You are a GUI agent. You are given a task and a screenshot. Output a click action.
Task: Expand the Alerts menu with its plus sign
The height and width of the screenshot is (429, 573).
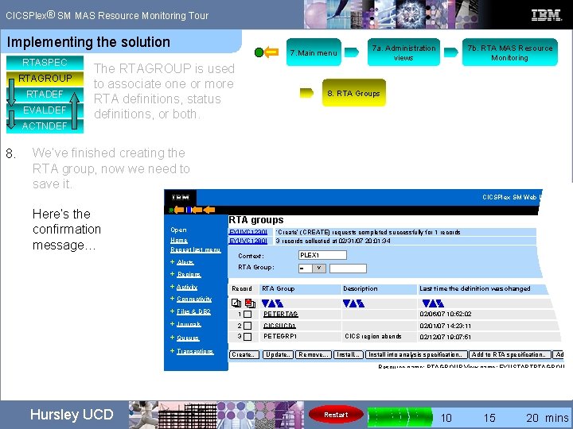(173, 262)
